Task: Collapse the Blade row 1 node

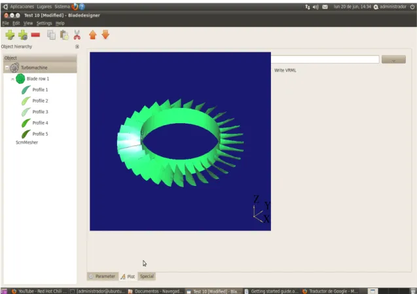Action: 12,79
